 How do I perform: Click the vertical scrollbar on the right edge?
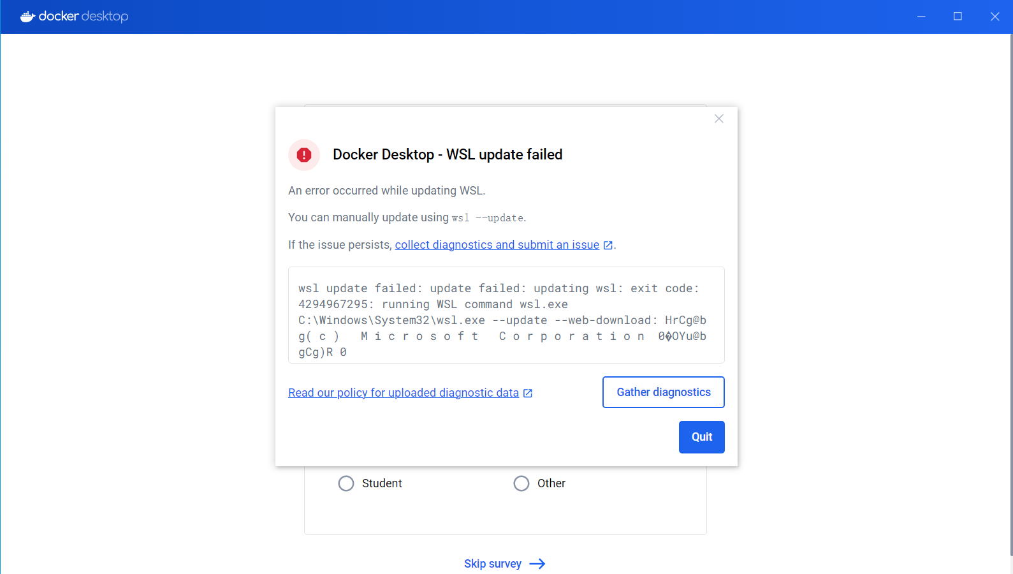[x=1010, y=255]
